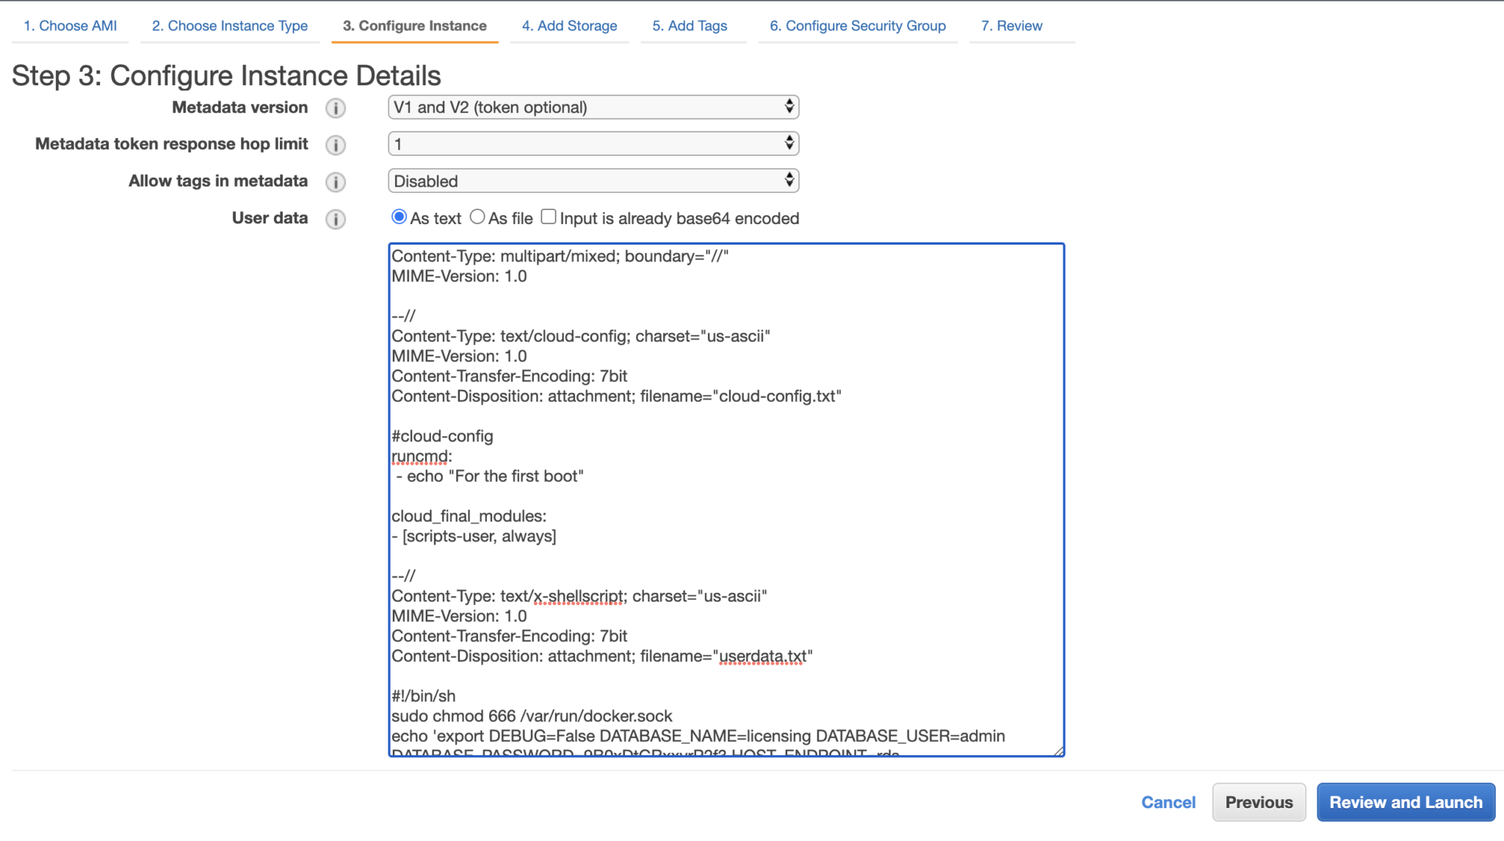The width and height of the screenshot is (1504, 841).
Task: Click the 'runcmd:' line in user data
Action: 422,456
